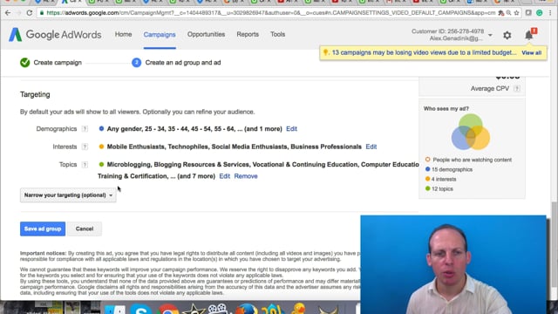Image resolution: width=558 pixels, height=314 pixels.
Task: Click the green Topics color dot
Action: pyautogui.click(x=101, y=164)
